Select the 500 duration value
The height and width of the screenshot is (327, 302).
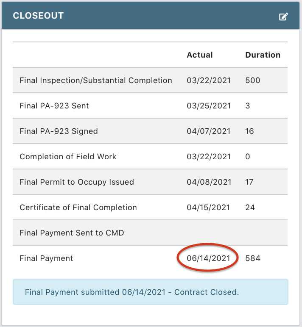point(253,80)
